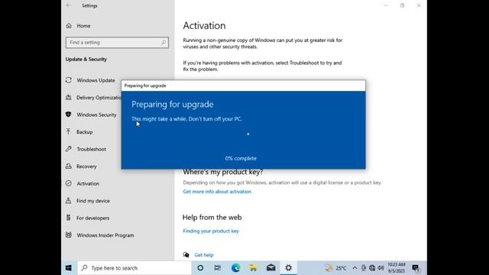
Task: Open Cortana circle on taskbar
Action: (200, 268)
